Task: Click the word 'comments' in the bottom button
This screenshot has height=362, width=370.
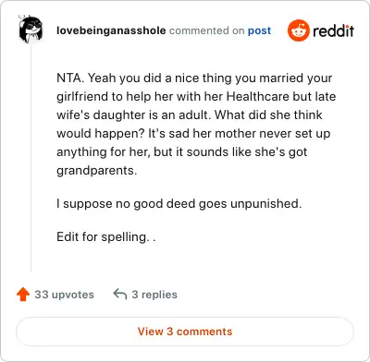Action: pyautogui.click(x=204, y=332)
